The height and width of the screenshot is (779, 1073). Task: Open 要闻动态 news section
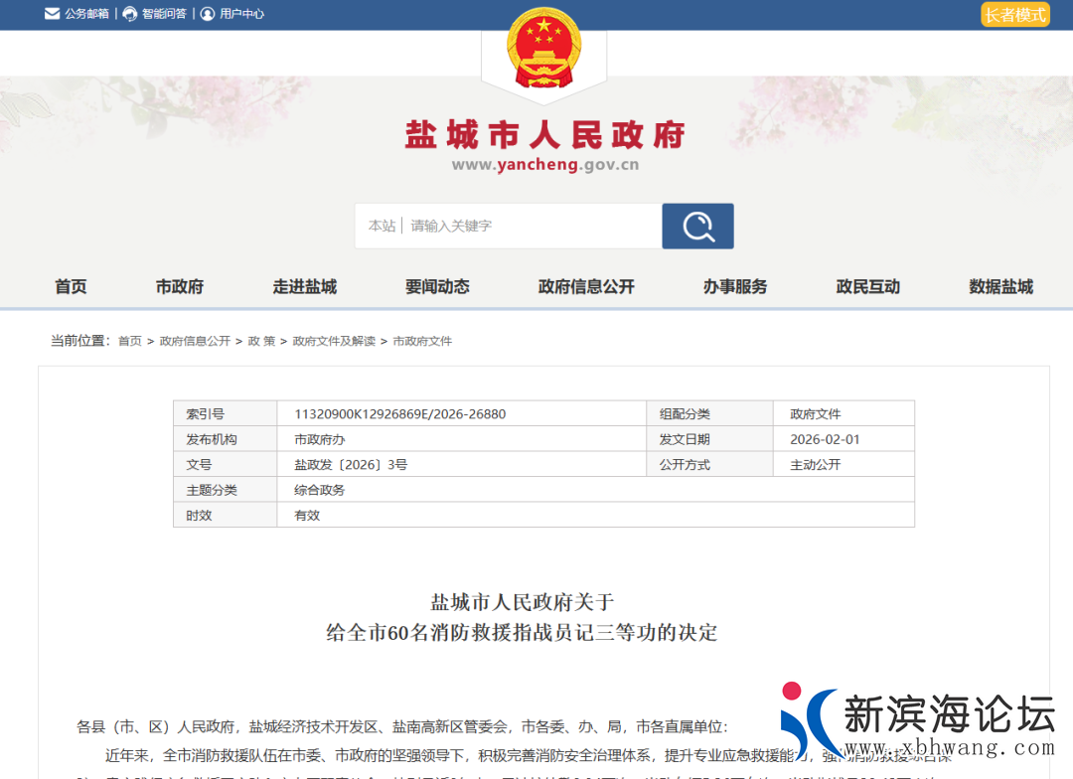point(437,286)
